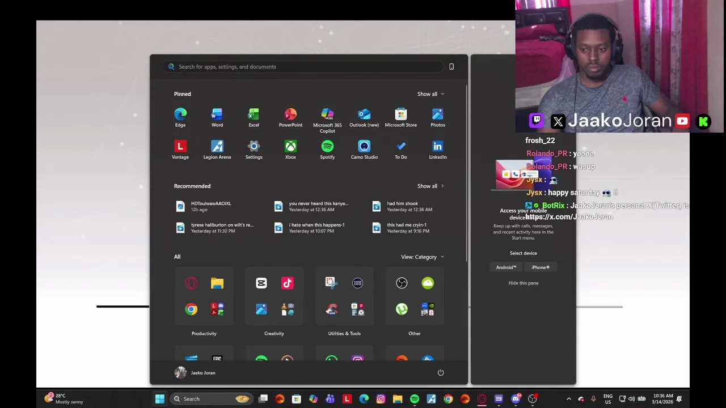Open Microsoft 365 Copilot pinned app
Image resolution: width=726 pixels, height=408 pixels.
pos(327,121)
